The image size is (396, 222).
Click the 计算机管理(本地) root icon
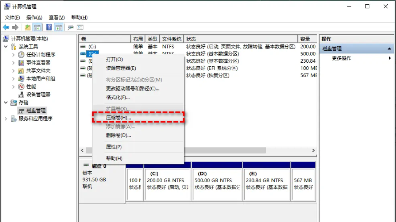6,38
